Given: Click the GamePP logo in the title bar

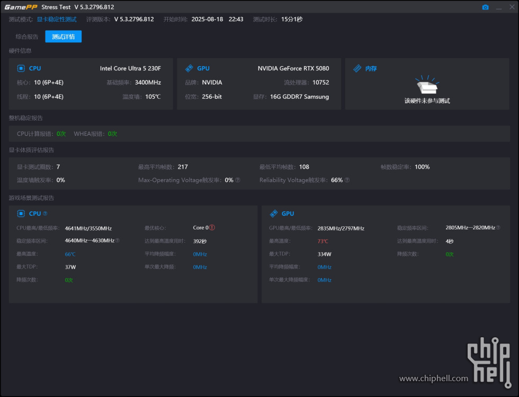Looking at the screenshot, I should (x=21, y=7).
